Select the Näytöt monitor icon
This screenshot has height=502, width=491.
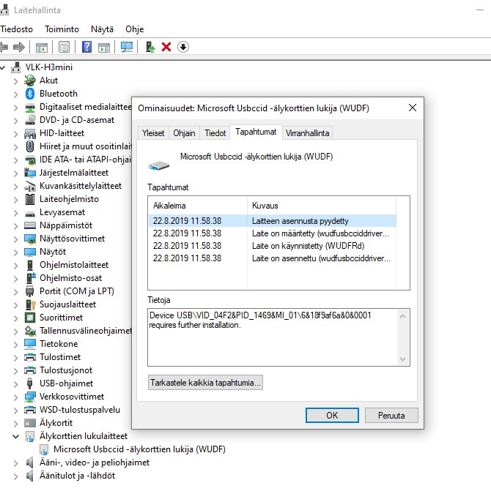click(30, 252)
